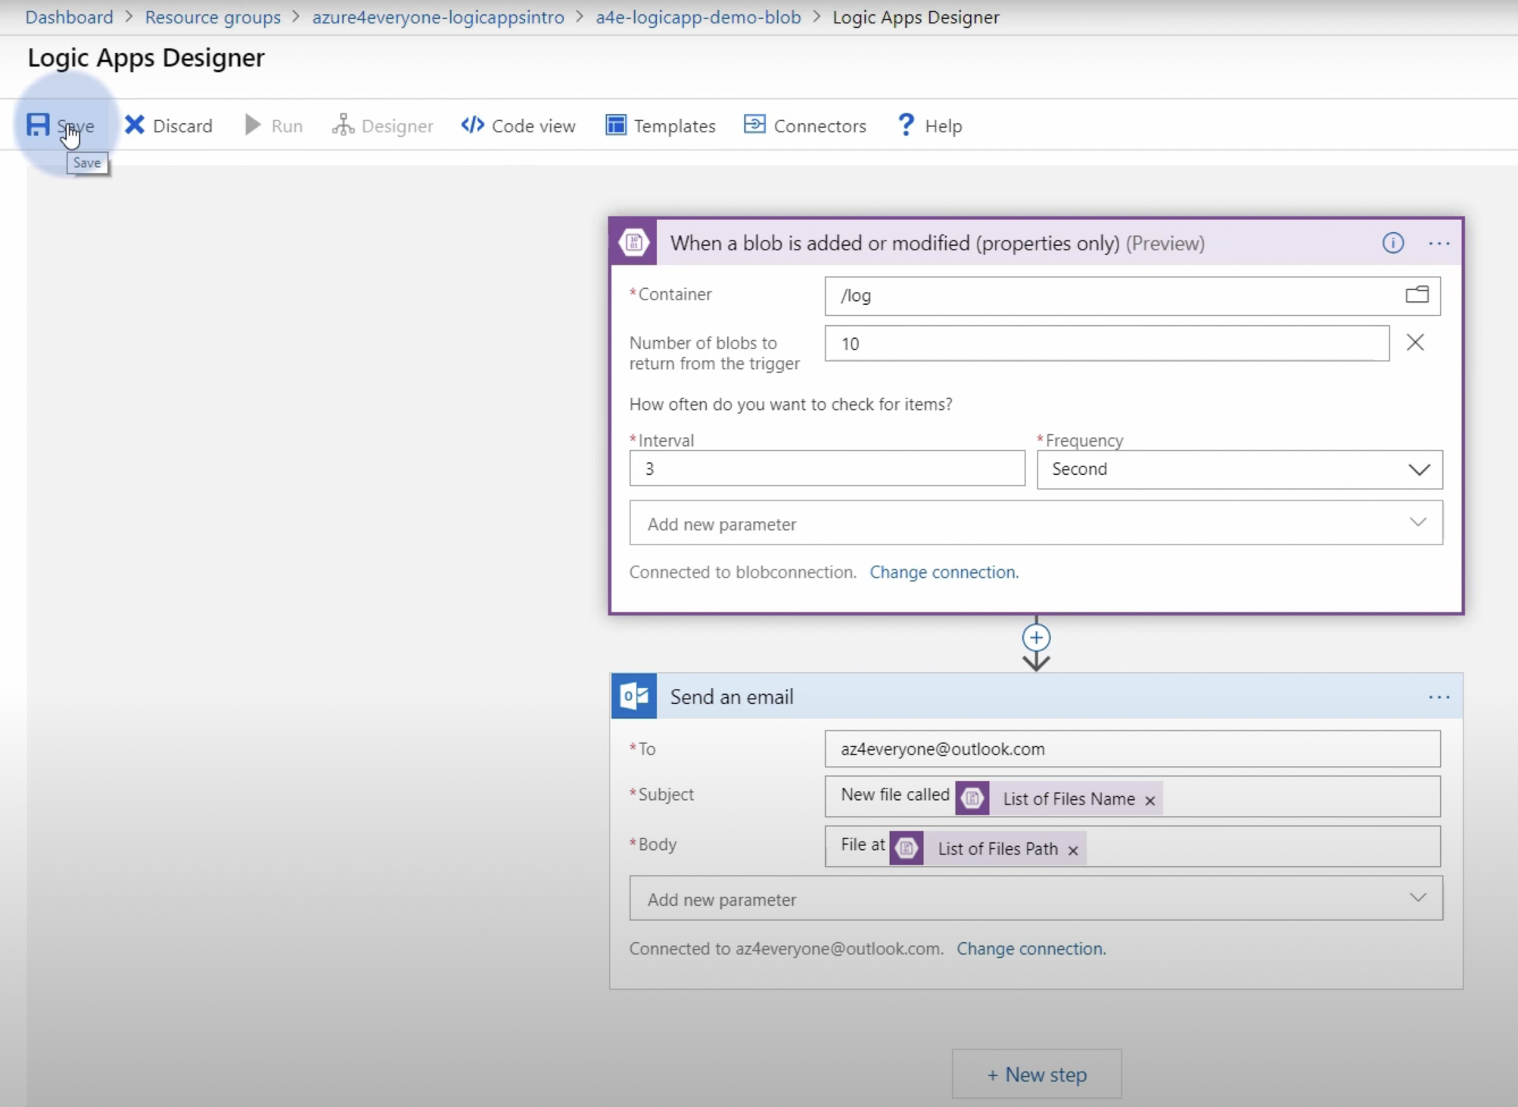The width and height of the screenshot is (1518, 1107).
Task: Go to Dashboard breadcrumb
Action: (69, 17)
